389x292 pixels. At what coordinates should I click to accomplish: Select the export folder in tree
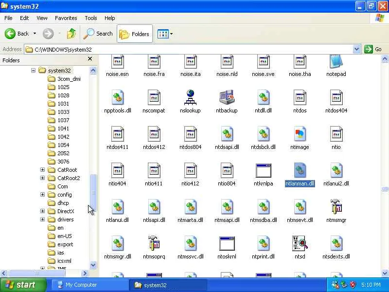coord(60,244)
